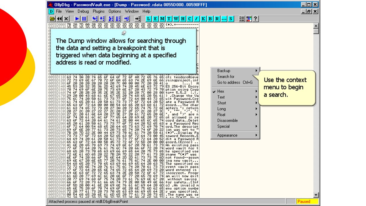Image resolution: width=366 pixels, height=206 pixels.
Task: Click the D dump window system icon
Action: click(x=51, y=11)
